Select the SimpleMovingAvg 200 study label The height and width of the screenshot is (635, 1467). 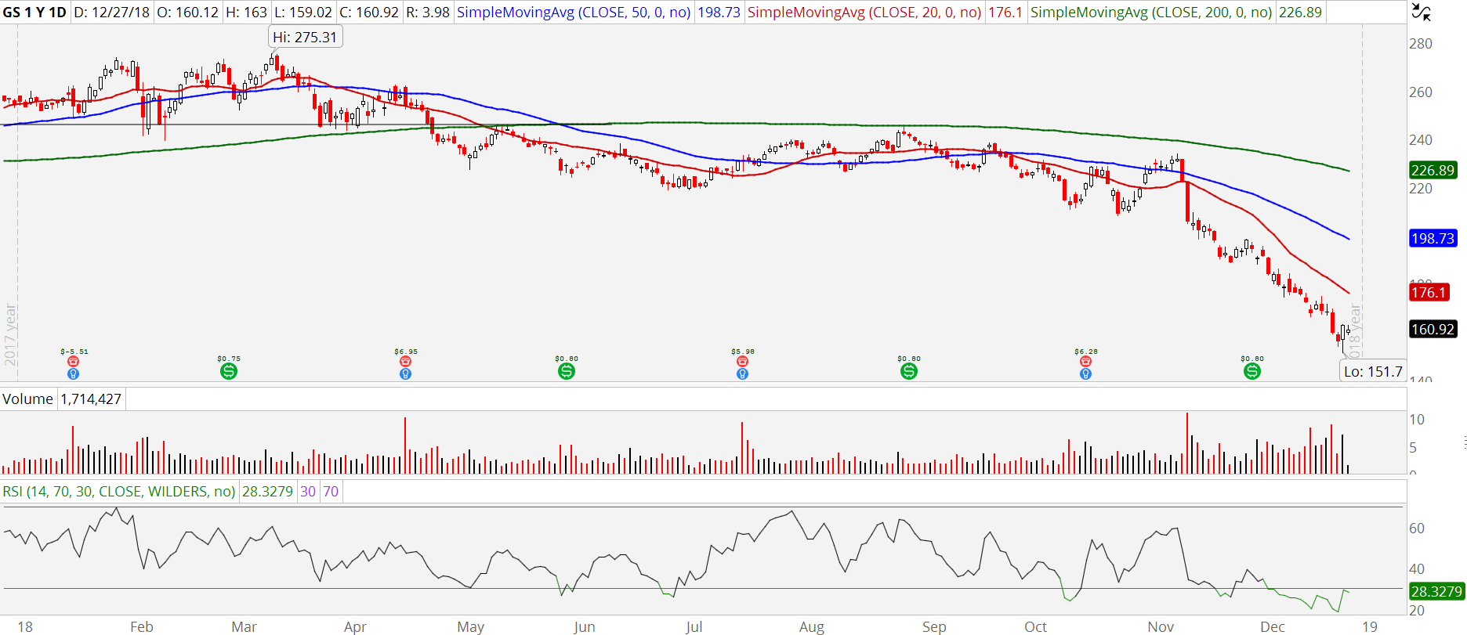coord(1150,13)
